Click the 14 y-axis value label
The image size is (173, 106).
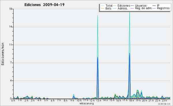pyautogui.click(x=10, y=27)
